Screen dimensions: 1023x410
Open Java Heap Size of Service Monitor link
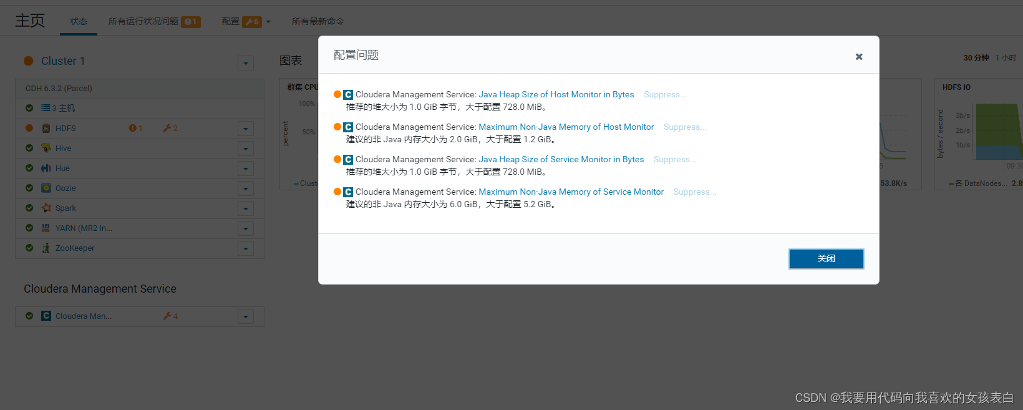click(x=561, y=159)
